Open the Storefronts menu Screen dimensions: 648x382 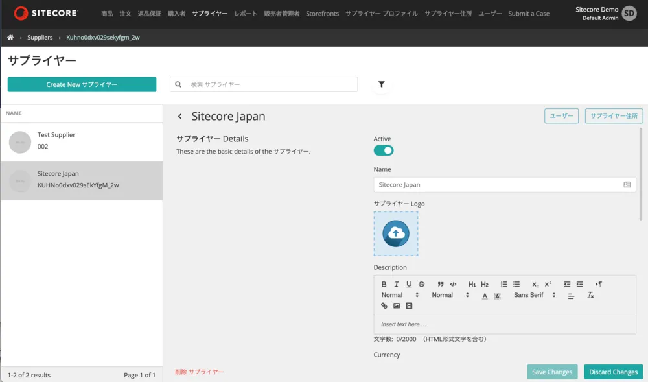coord(322,14)
